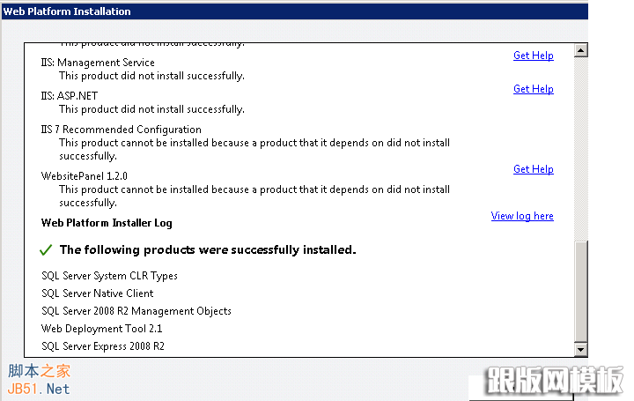
Task: Click the green success checkmark icon
Action: tap(46, 249)
